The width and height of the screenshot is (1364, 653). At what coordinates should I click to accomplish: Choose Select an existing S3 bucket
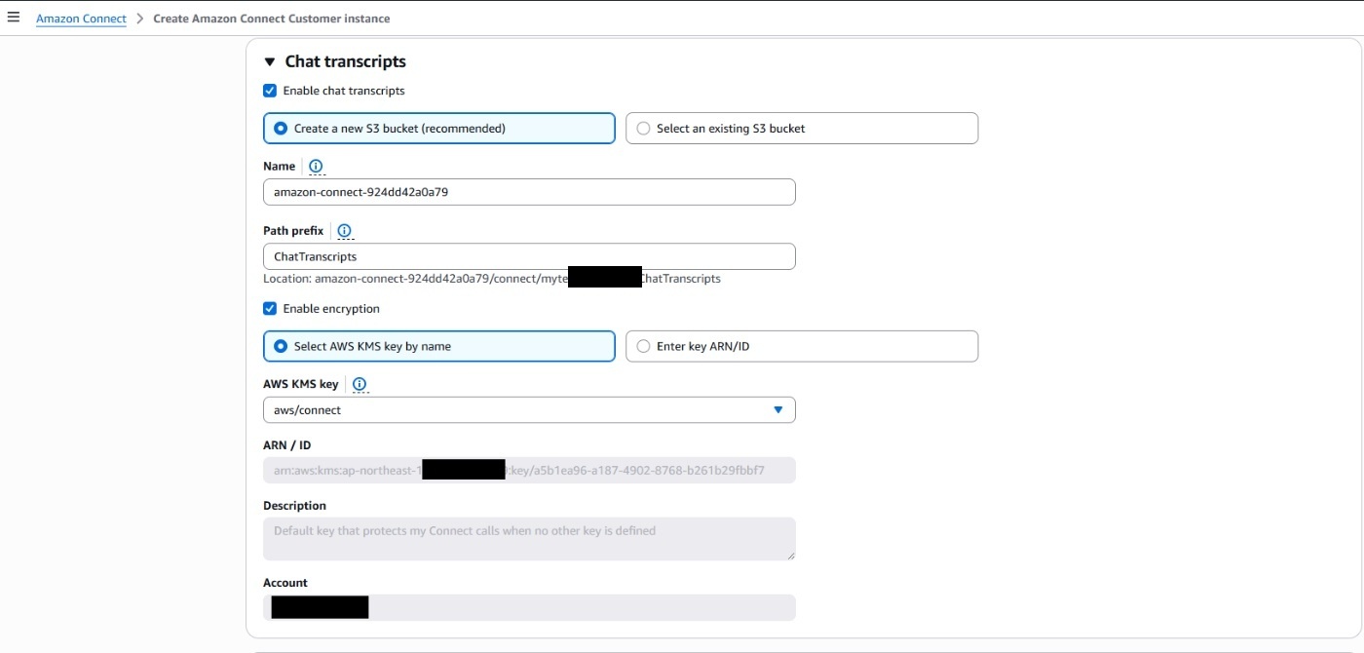click(x=802, y=129)
